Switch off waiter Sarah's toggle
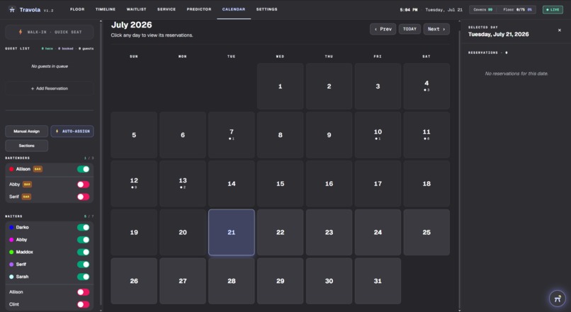 click(x=83, y=277)
